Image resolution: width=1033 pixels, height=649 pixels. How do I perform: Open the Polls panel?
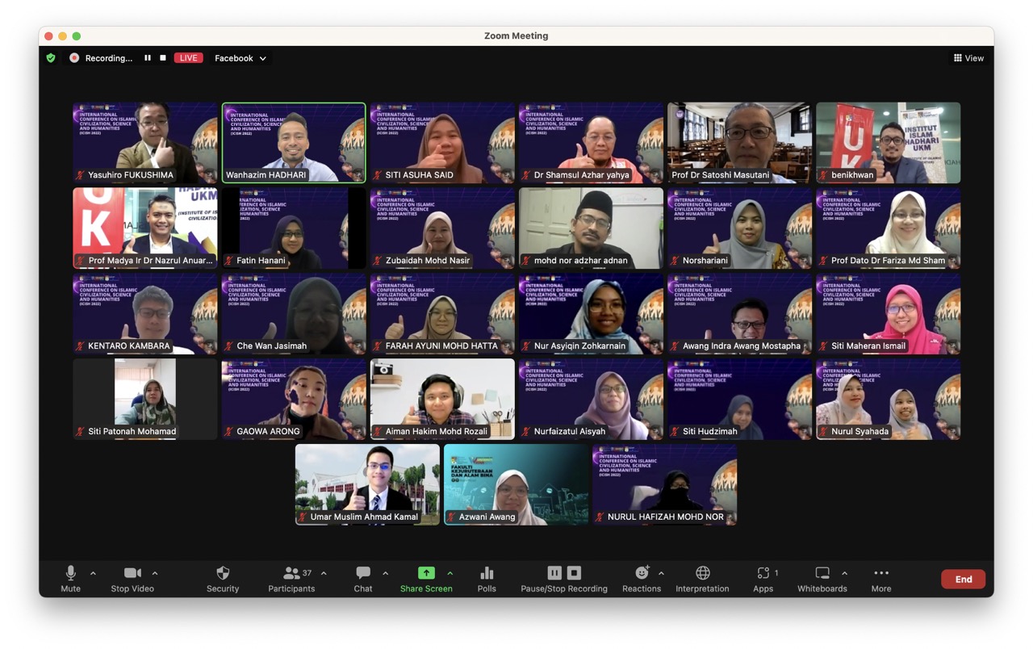[487, 578]
